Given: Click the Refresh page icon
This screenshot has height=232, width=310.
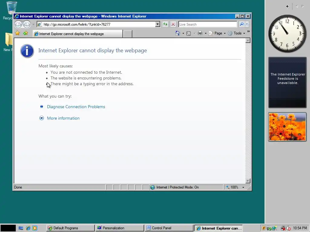Looking at the screenshot, I should (165, 24).
